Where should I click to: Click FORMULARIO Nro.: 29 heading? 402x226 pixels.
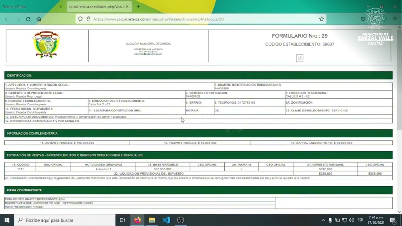coord(300,36)
